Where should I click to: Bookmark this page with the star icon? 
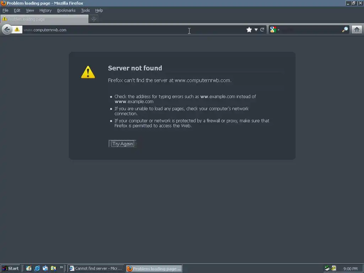tap(249, 30)
